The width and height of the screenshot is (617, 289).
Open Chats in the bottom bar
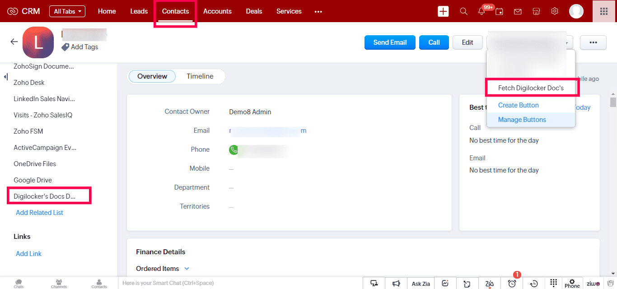pos(19,284)
